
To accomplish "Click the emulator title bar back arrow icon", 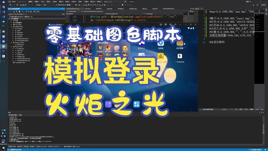I will pyautogui.click(x=175, y=24).
